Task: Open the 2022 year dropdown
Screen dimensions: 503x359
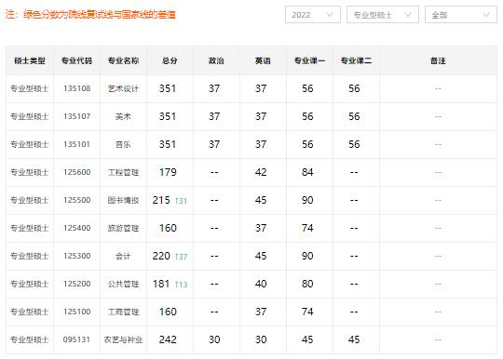Action: [x=312, y=15]
